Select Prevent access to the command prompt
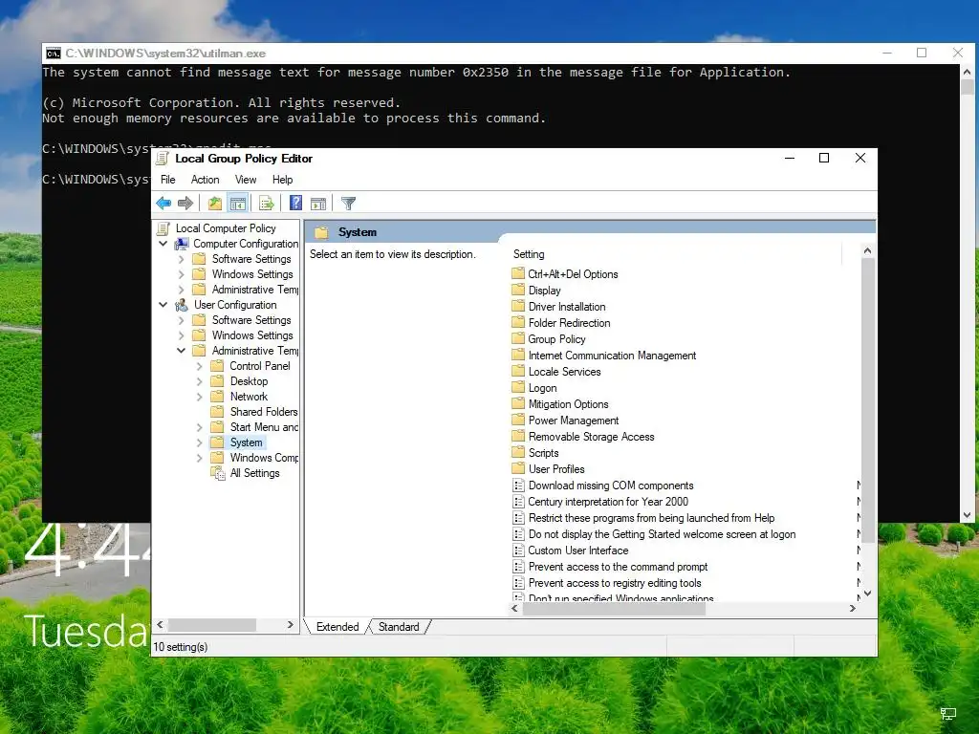Screen dimensions: 979x734 pyautogui.click(x=619, y=566)
